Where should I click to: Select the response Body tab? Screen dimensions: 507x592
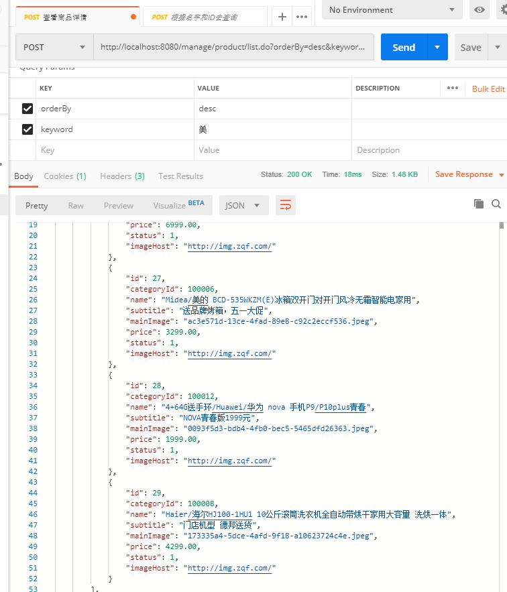coord(23,176)
